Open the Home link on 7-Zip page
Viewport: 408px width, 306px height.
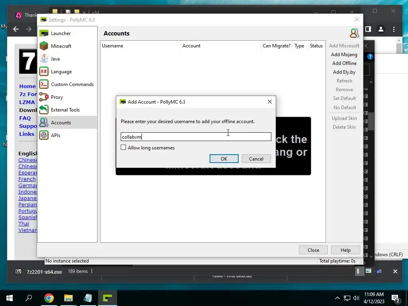click(x=27, y=86)
